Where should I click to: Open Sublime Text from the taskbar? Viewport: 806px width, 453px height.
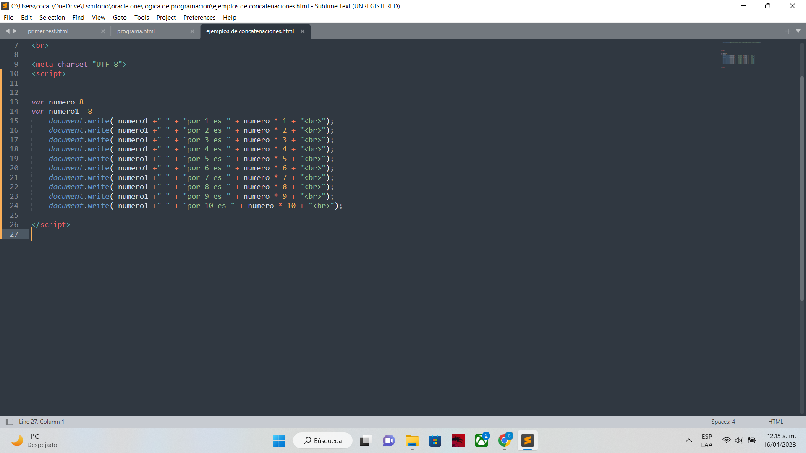[528, 440]
